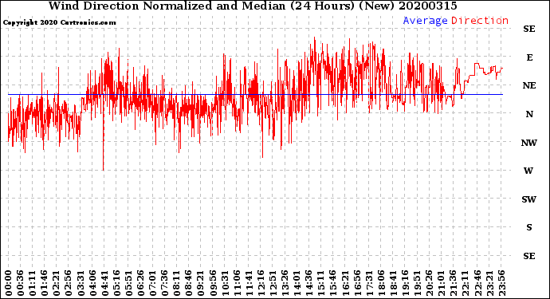The image size is (550, 299).
Task: Click the 21:01 time label
Action: click(441, 283)
